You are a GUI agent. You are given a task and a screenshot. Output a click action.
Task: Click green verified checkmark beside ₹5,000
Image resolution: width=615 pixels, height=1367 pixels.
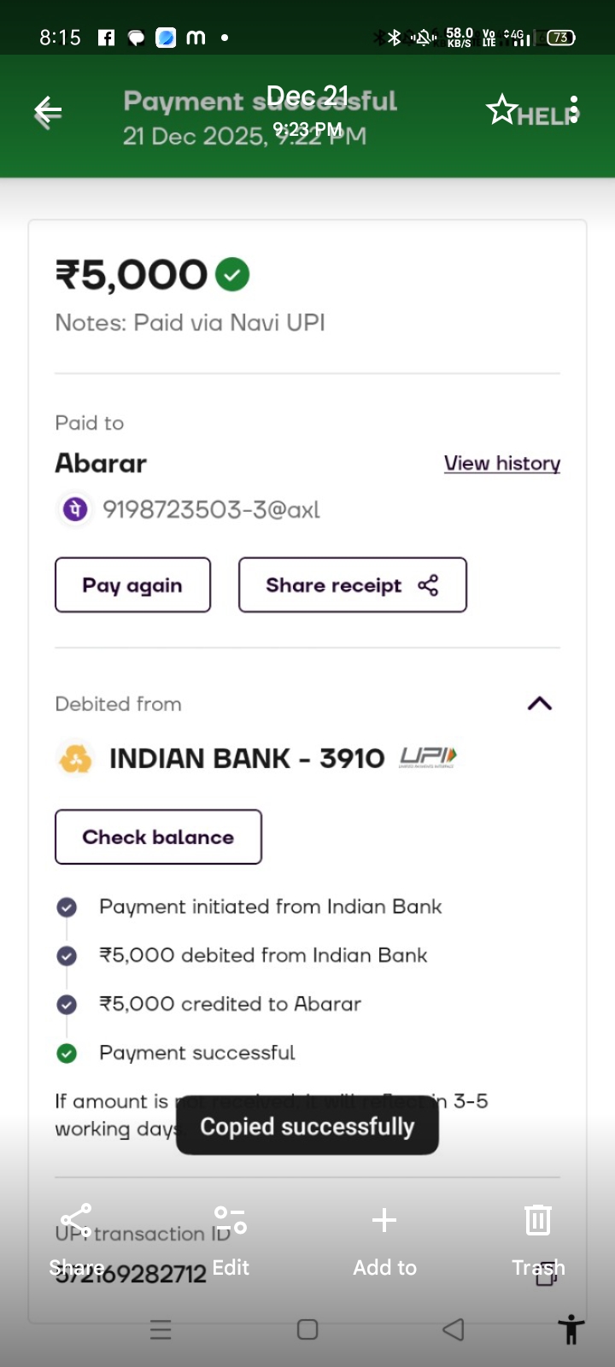tap(232, 274)
